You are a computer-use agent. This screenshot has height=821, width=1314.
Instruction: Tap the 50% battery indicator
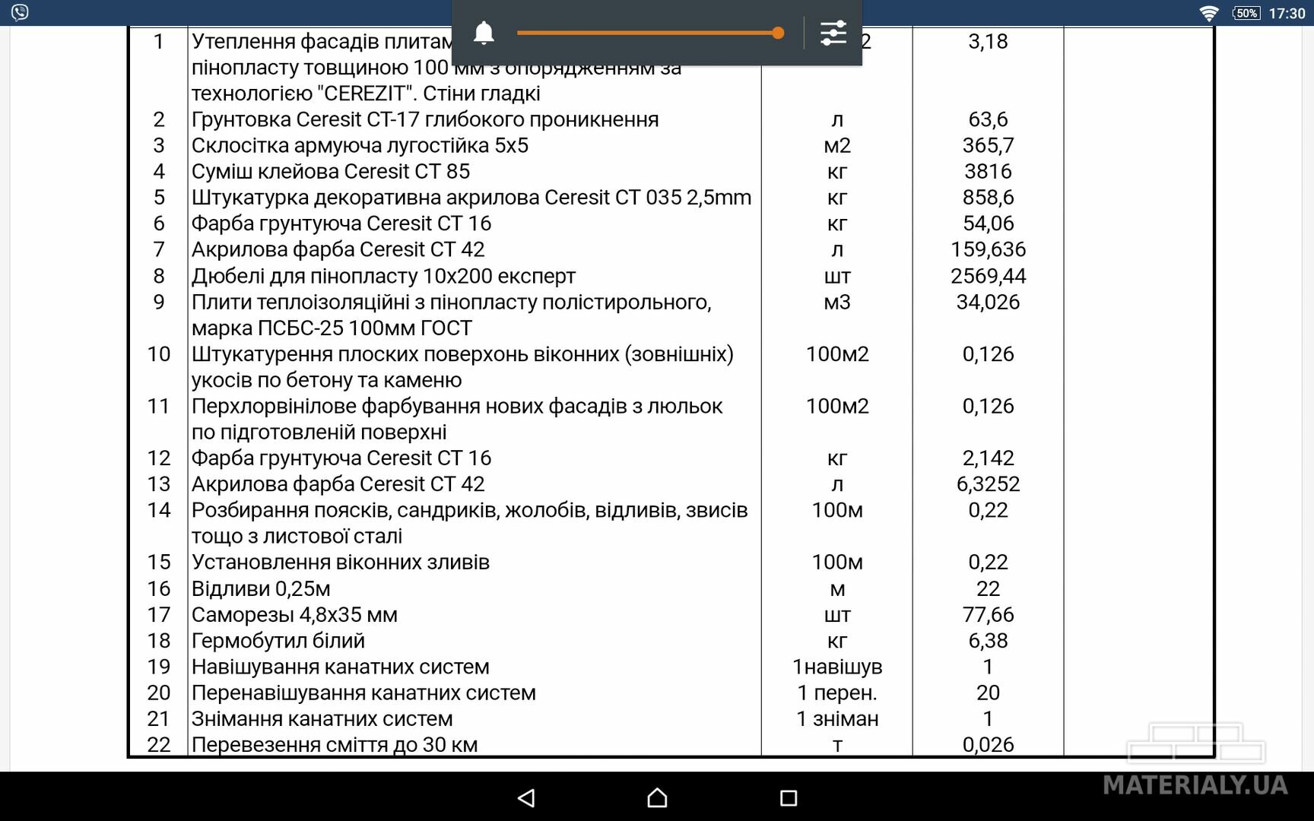point(1246,13)
